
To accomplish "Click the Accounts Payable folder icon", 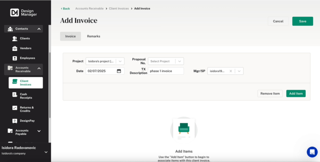I will point(10,131).
